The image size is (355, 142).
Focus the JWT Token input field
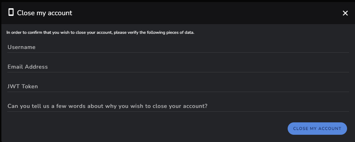(178, 87)
